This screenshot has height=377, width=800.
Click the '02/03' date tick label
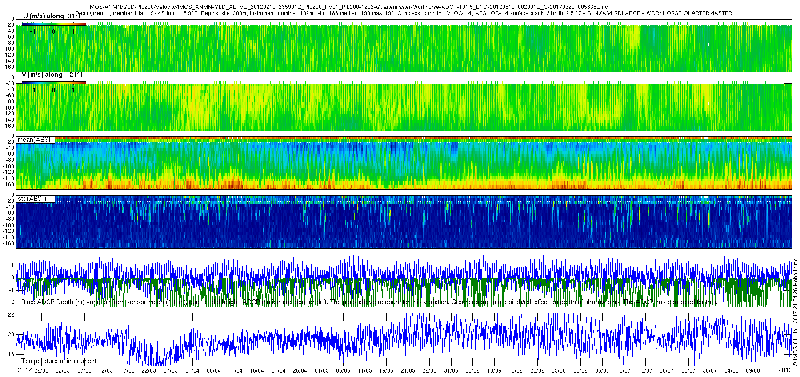pyautogui.click(x=63, y=371)
